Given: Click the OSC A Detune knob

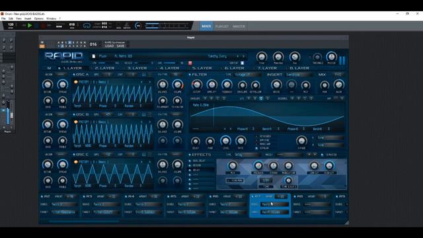Looking at the screenshot, I should 48,85.
